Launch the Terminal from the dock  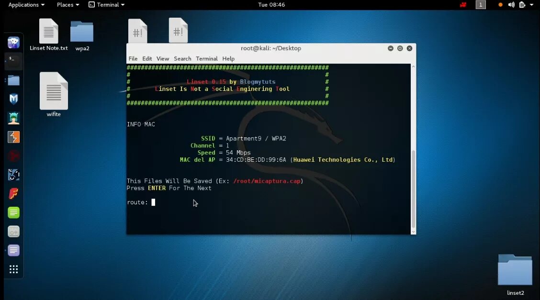pos(13,61)
